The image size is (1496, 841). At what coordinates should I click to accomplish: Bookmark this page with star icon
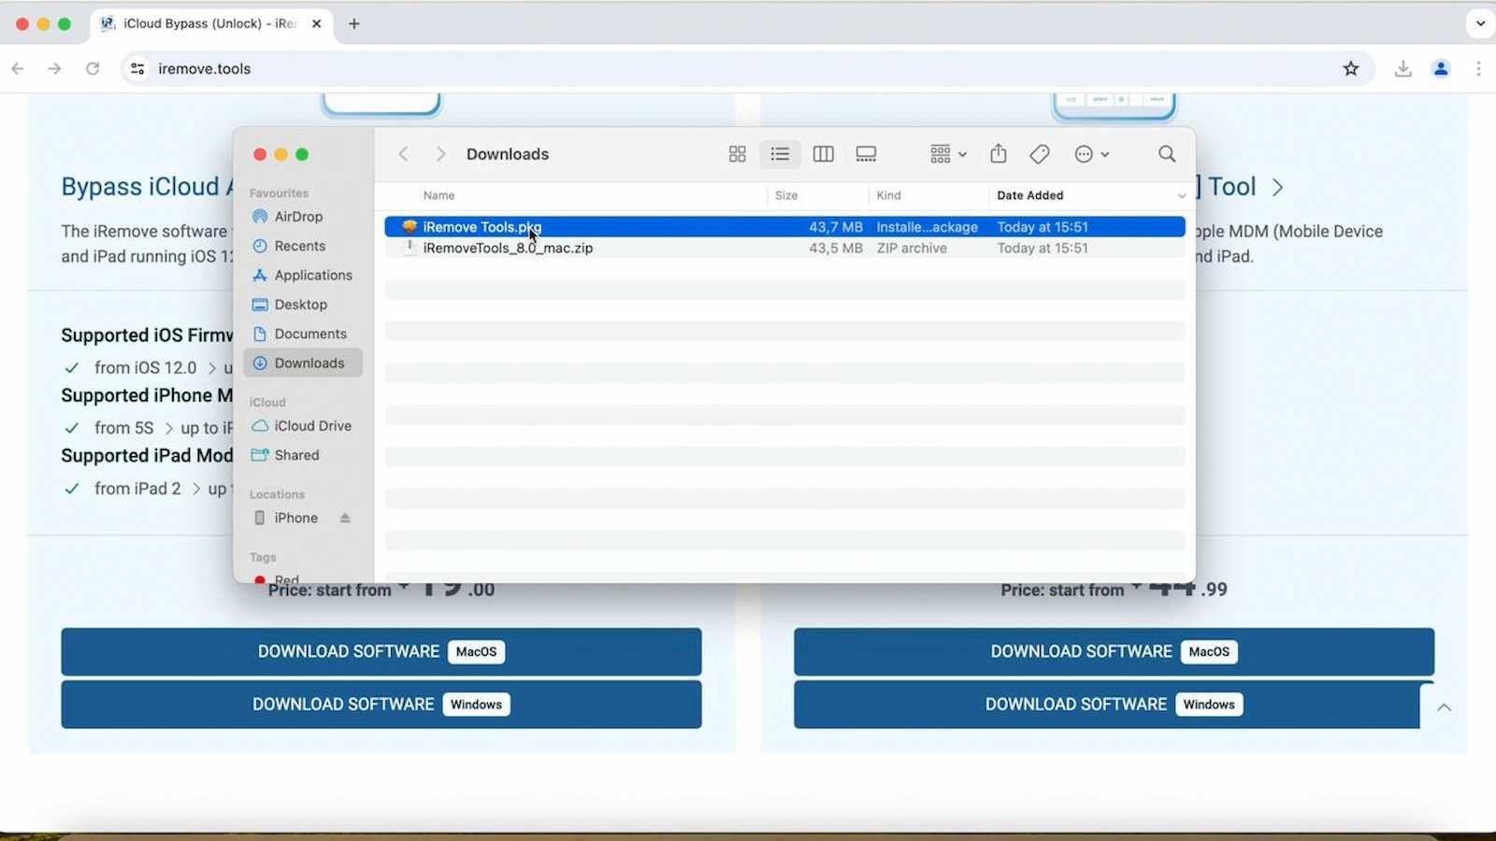(x=1350, y=68)
